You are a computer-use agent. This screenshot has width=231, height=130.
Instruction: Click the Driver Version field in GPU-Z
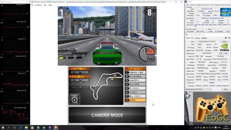click(212, 74)
